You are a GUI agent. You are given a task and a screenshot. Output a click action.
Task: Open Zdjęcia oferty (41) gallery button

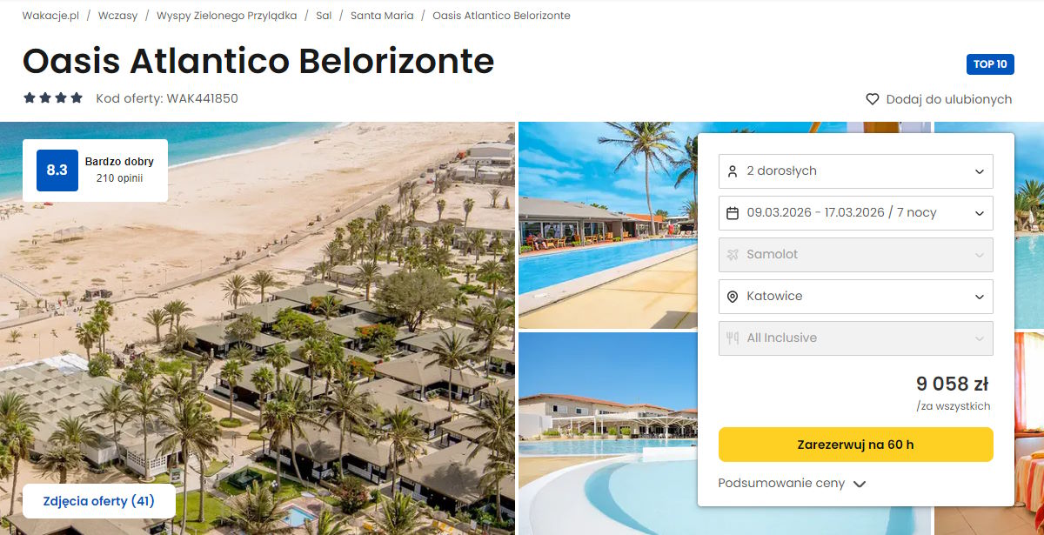coord(99,501)
